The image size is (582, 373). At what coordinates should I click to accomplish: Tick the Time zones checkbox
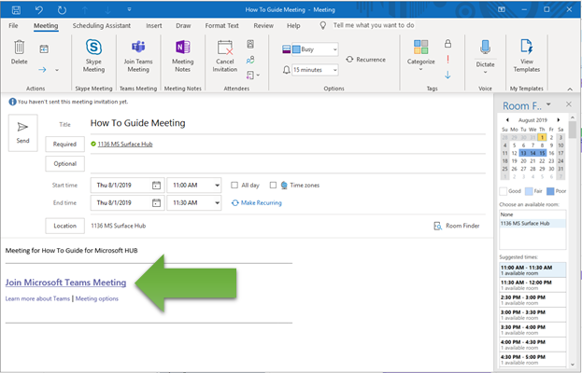pyautogui.click(x=273, y=185)
